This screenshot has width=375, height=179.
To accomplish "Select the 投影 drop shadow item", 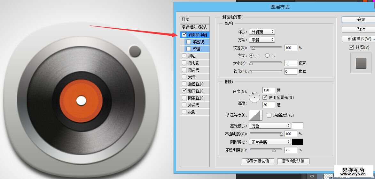I will point(192,112).
